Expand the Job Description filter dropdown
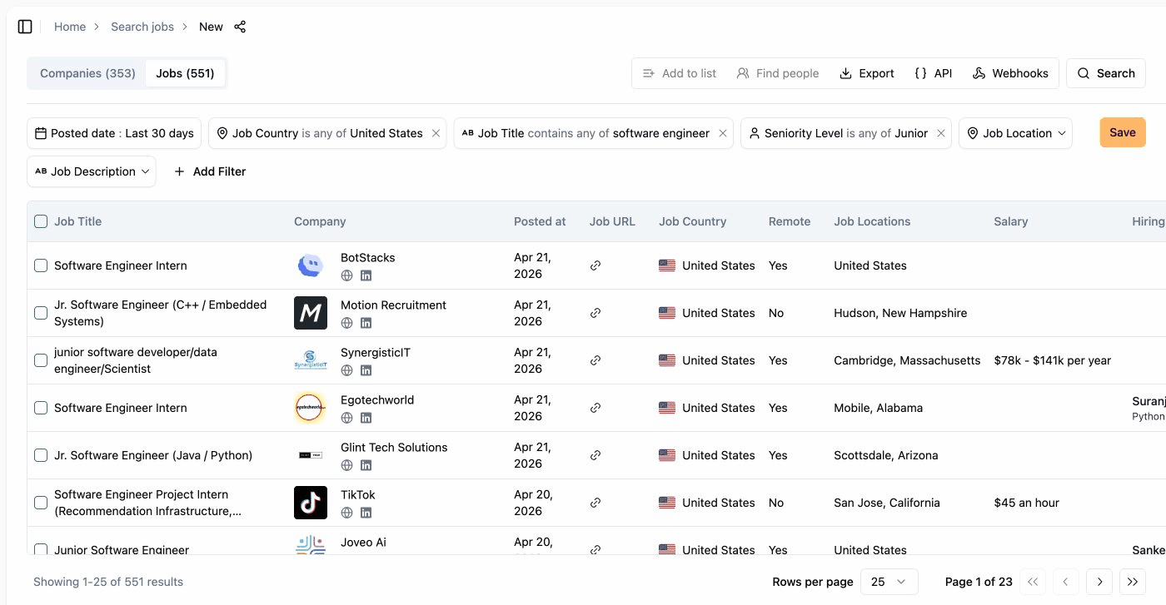The height and width of the screenshot is (605, 1166). point(92,171)
